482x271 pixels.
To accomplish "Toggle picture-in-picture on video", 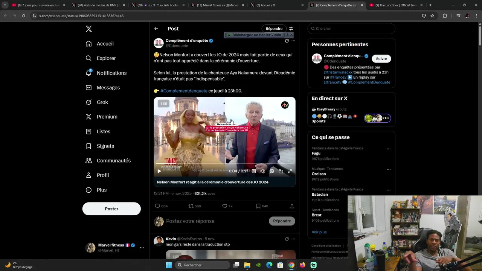I will click(281, 171).
